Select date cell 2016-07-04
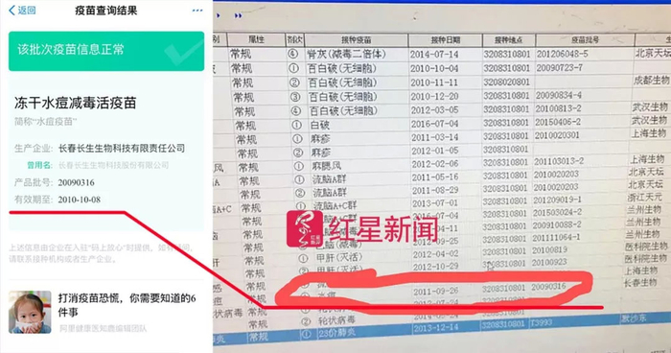The width and height of the screenshot is (671, 353). tap(435, 124)
